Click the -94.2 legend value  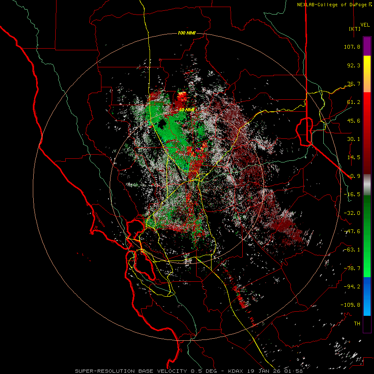point(352,287)
